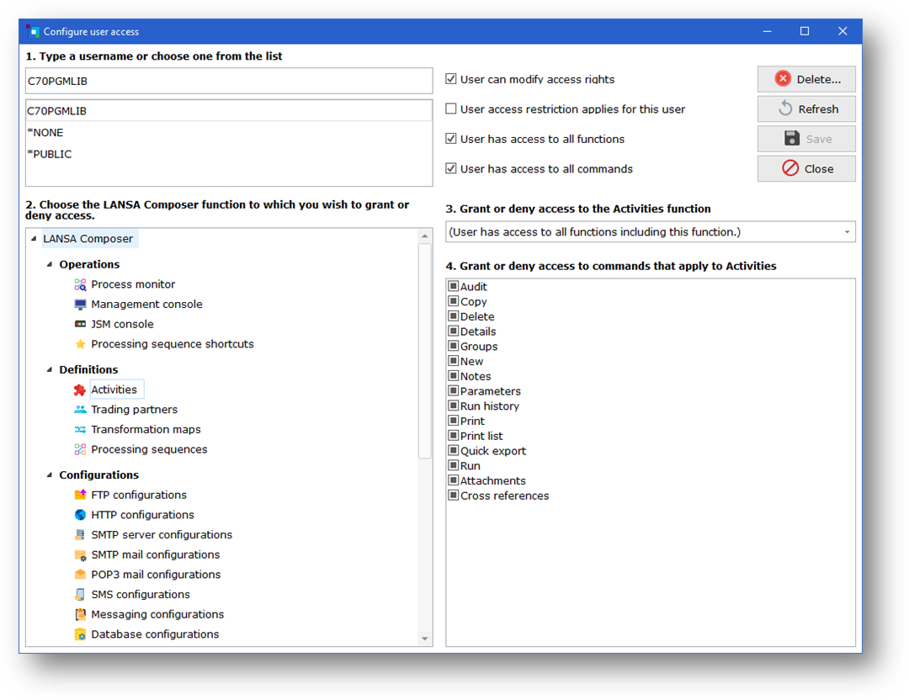Click the Configure user access window icon

point(33,31)
